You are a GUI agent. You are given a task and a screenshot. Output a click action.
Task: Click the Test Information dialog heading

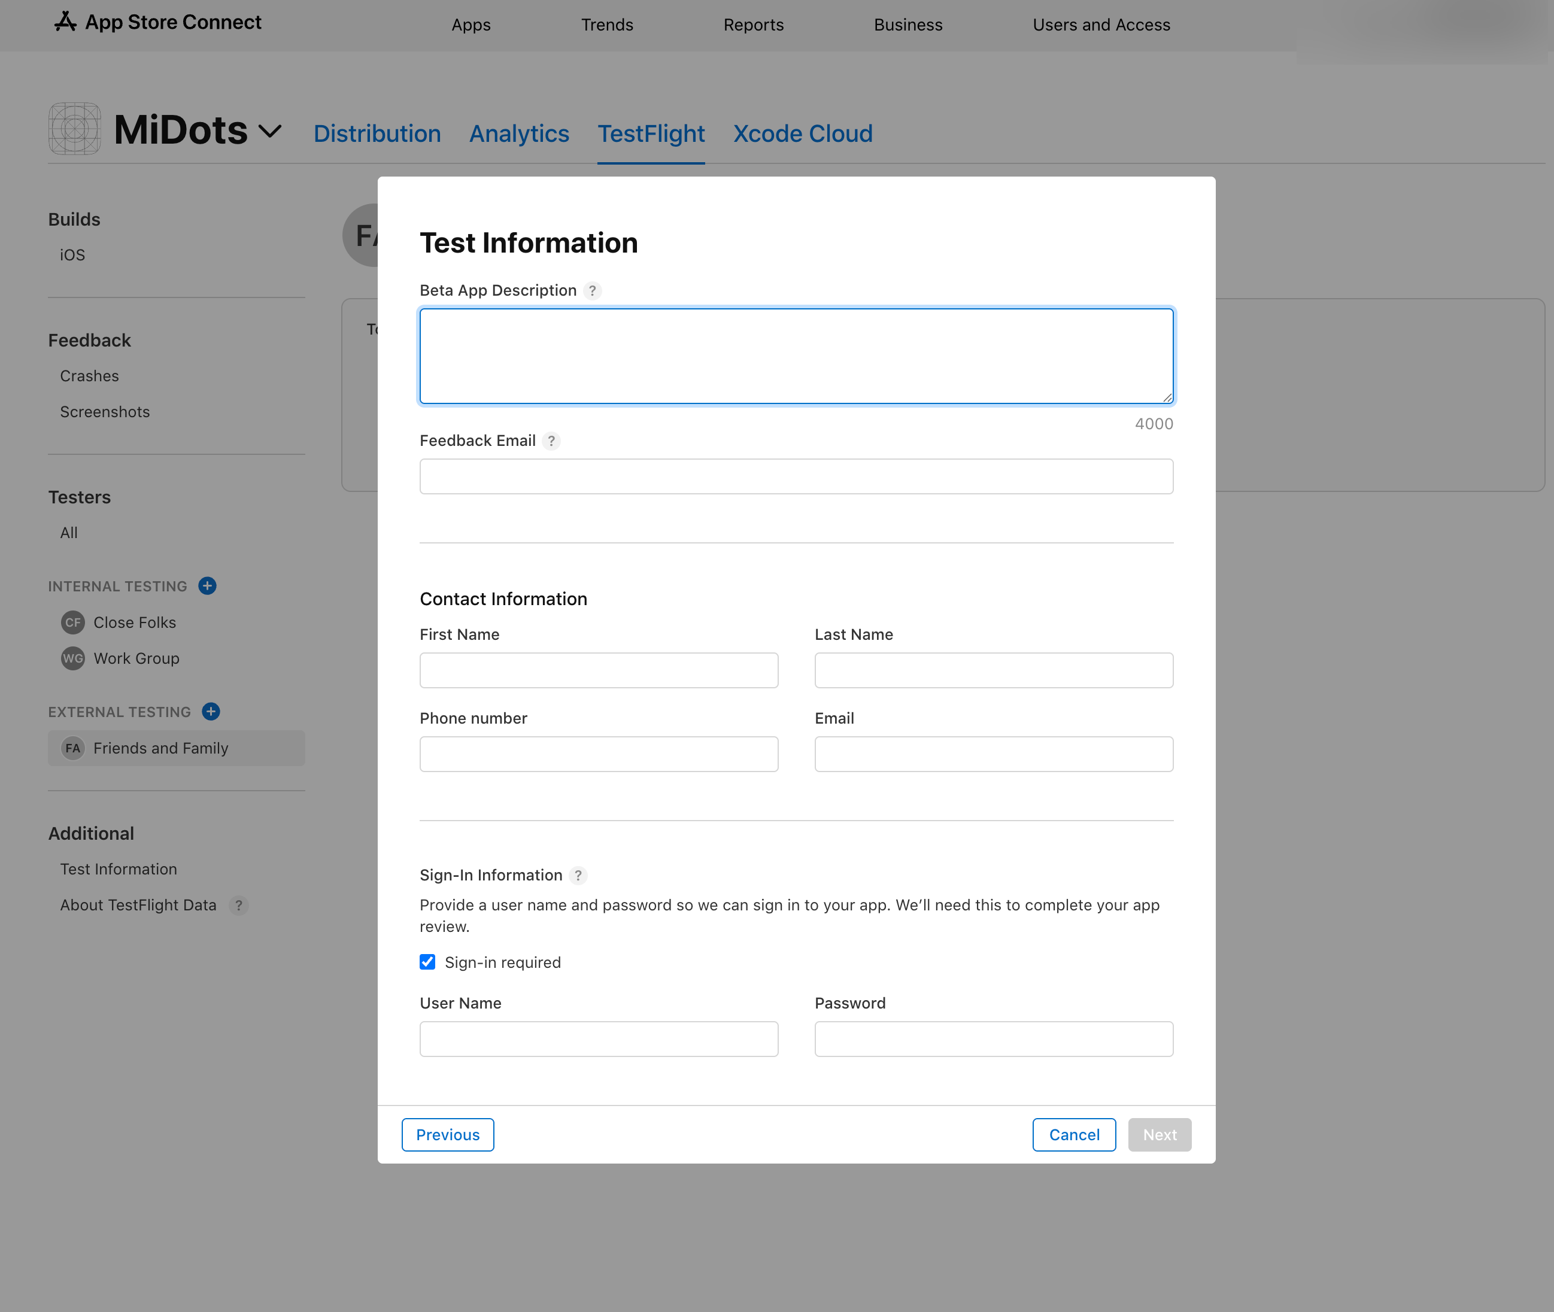(x=529, y=243)
